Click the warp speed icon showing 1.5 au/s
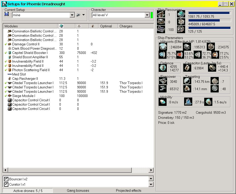This screenshot has width=236, height=194. click(208, 102)
